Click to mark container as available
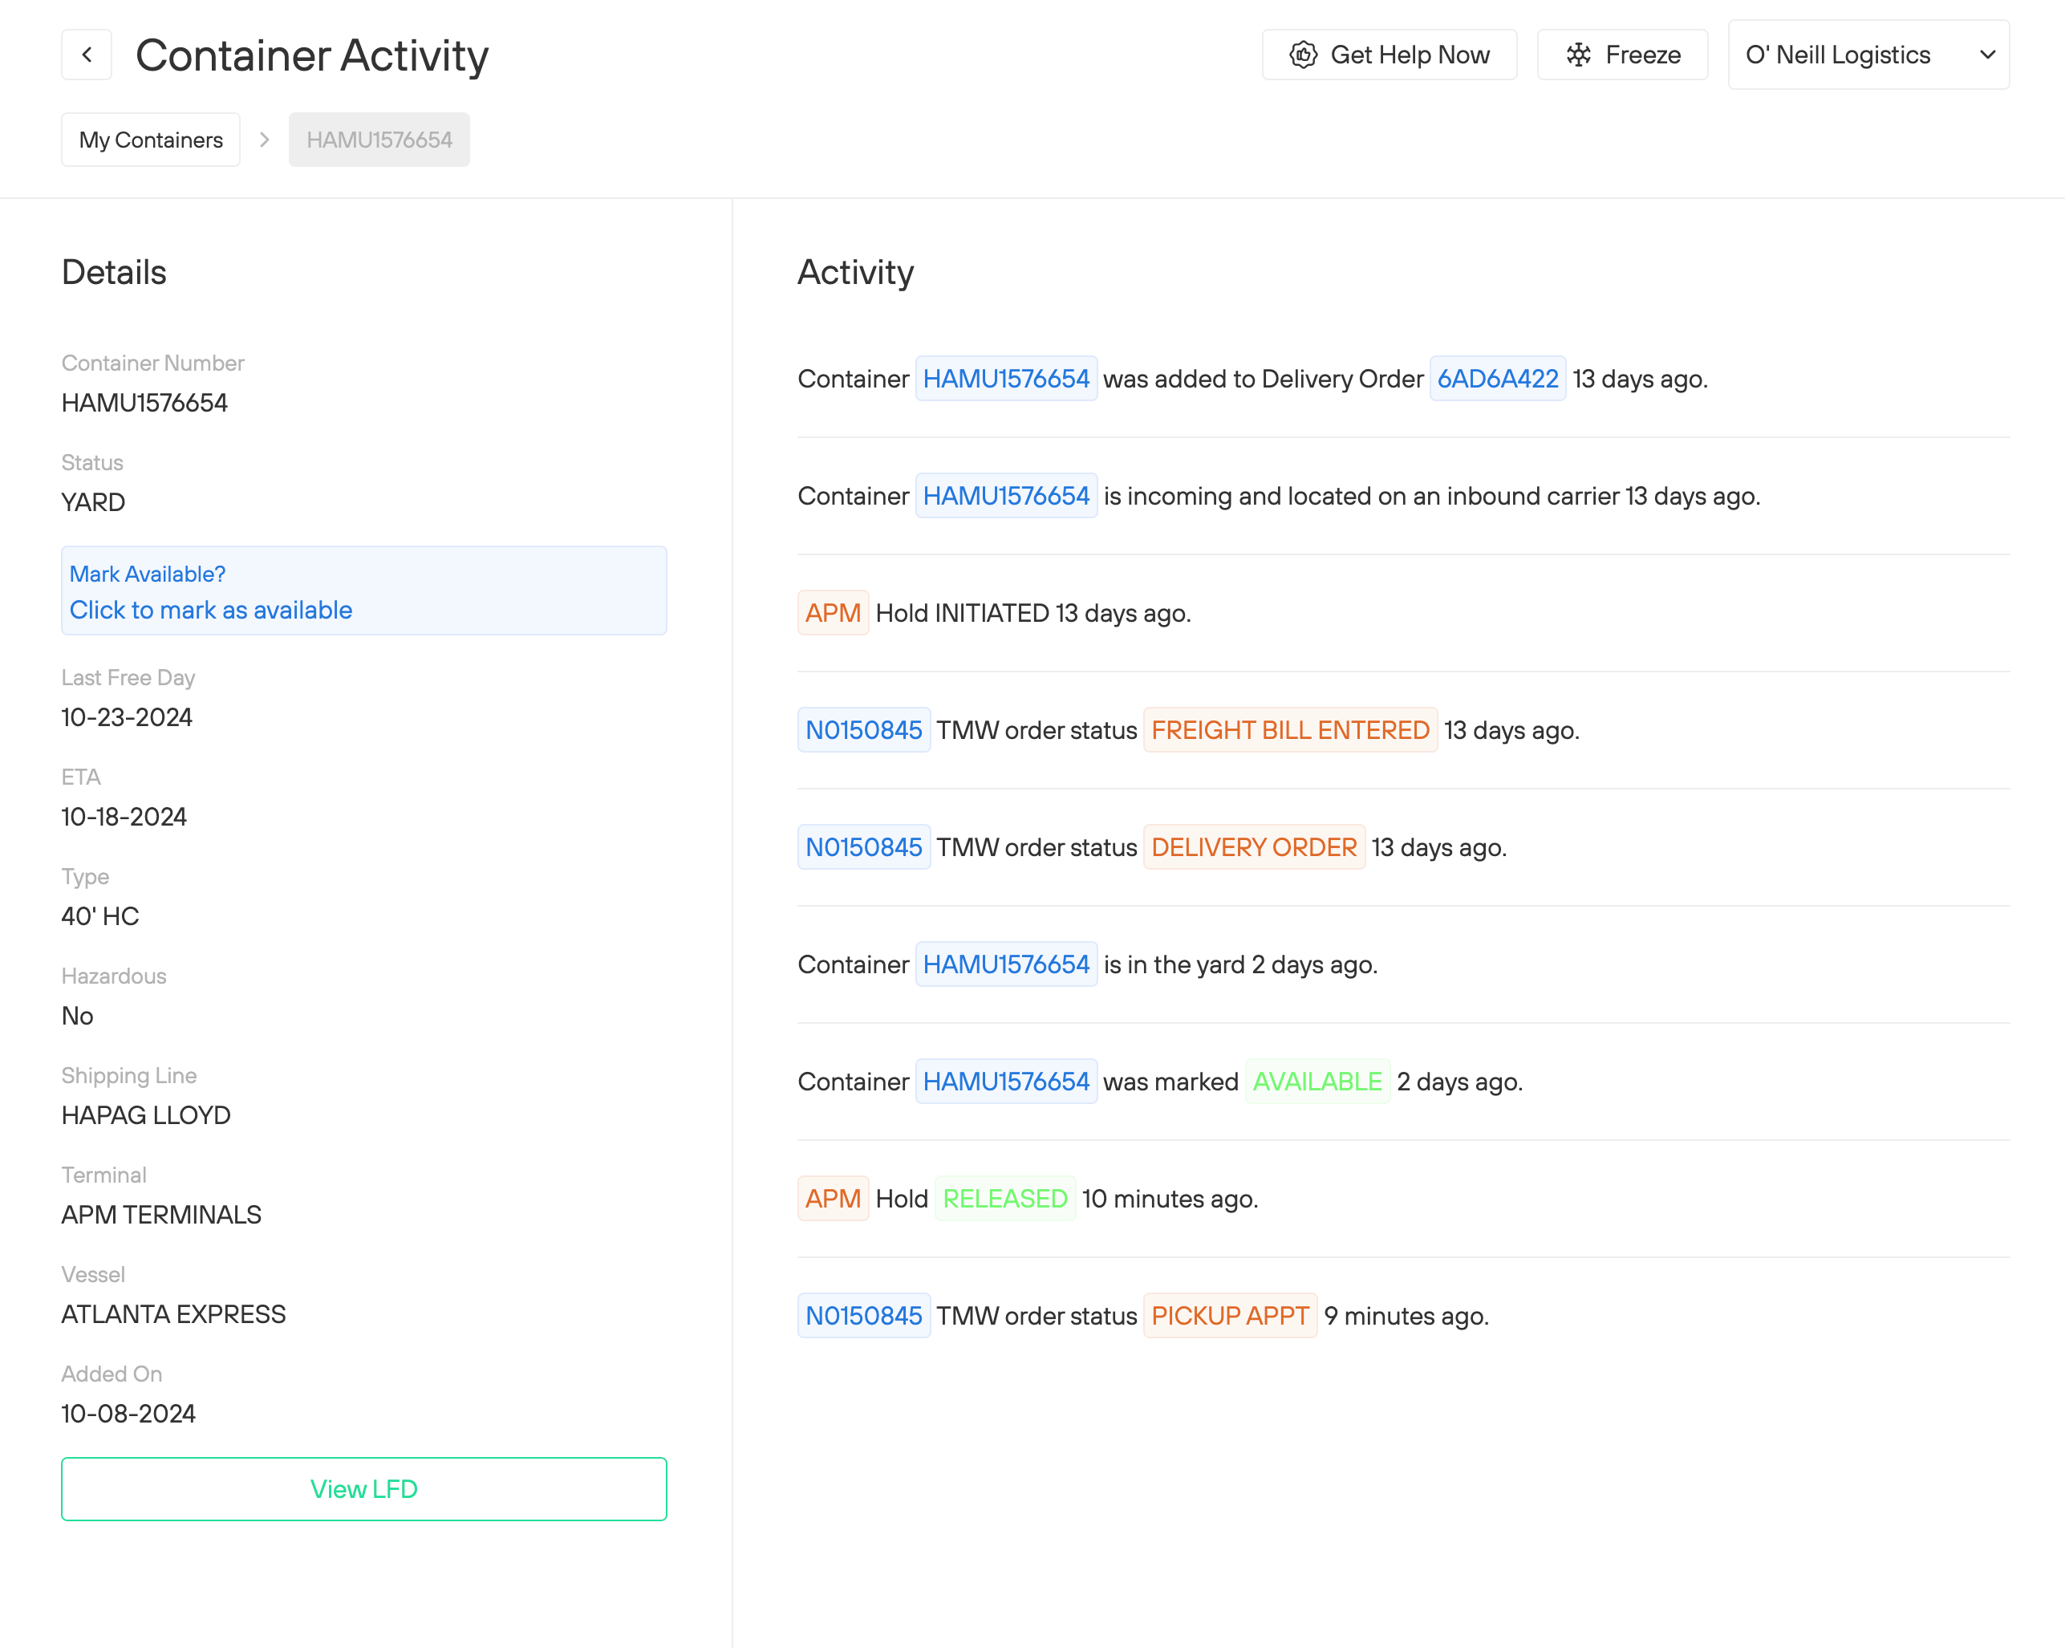Screen dimensions: 2065x1648 click(211, 611)
